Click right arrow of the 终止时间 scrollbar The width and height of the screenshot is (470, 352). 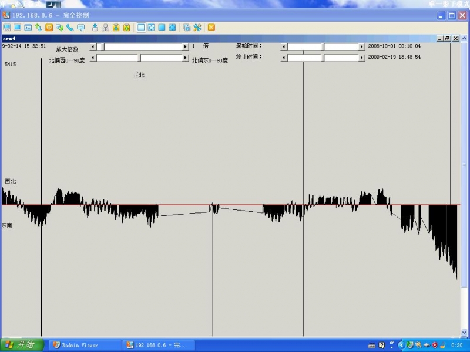click(x=362, y=57)
